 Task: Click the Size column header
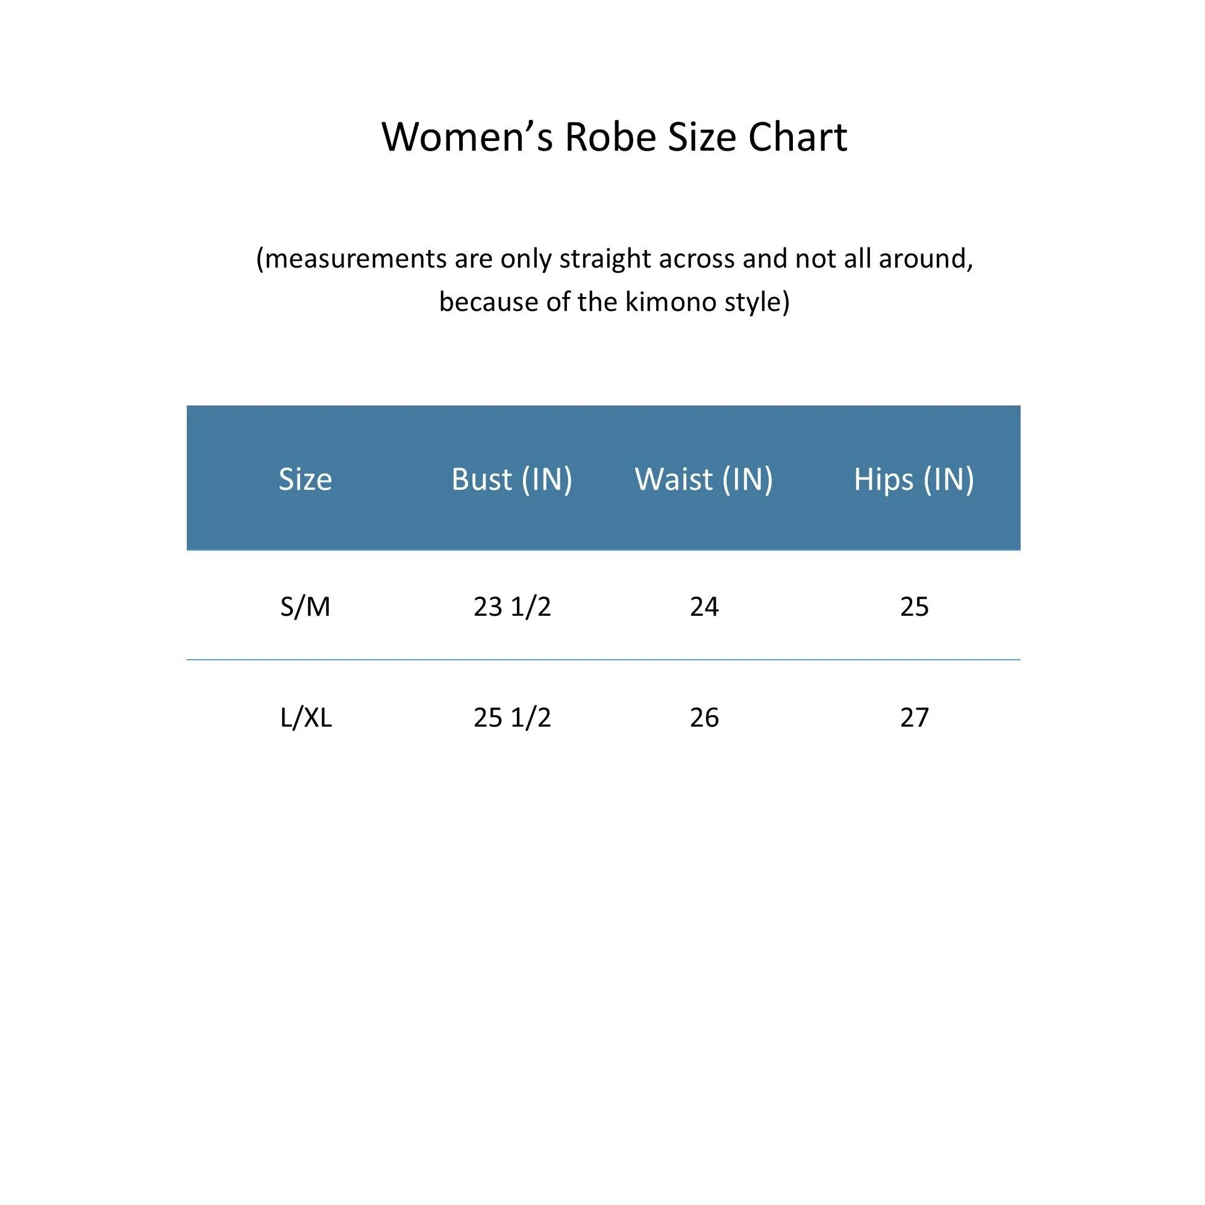pyautogui.click(x=305, y=479)
